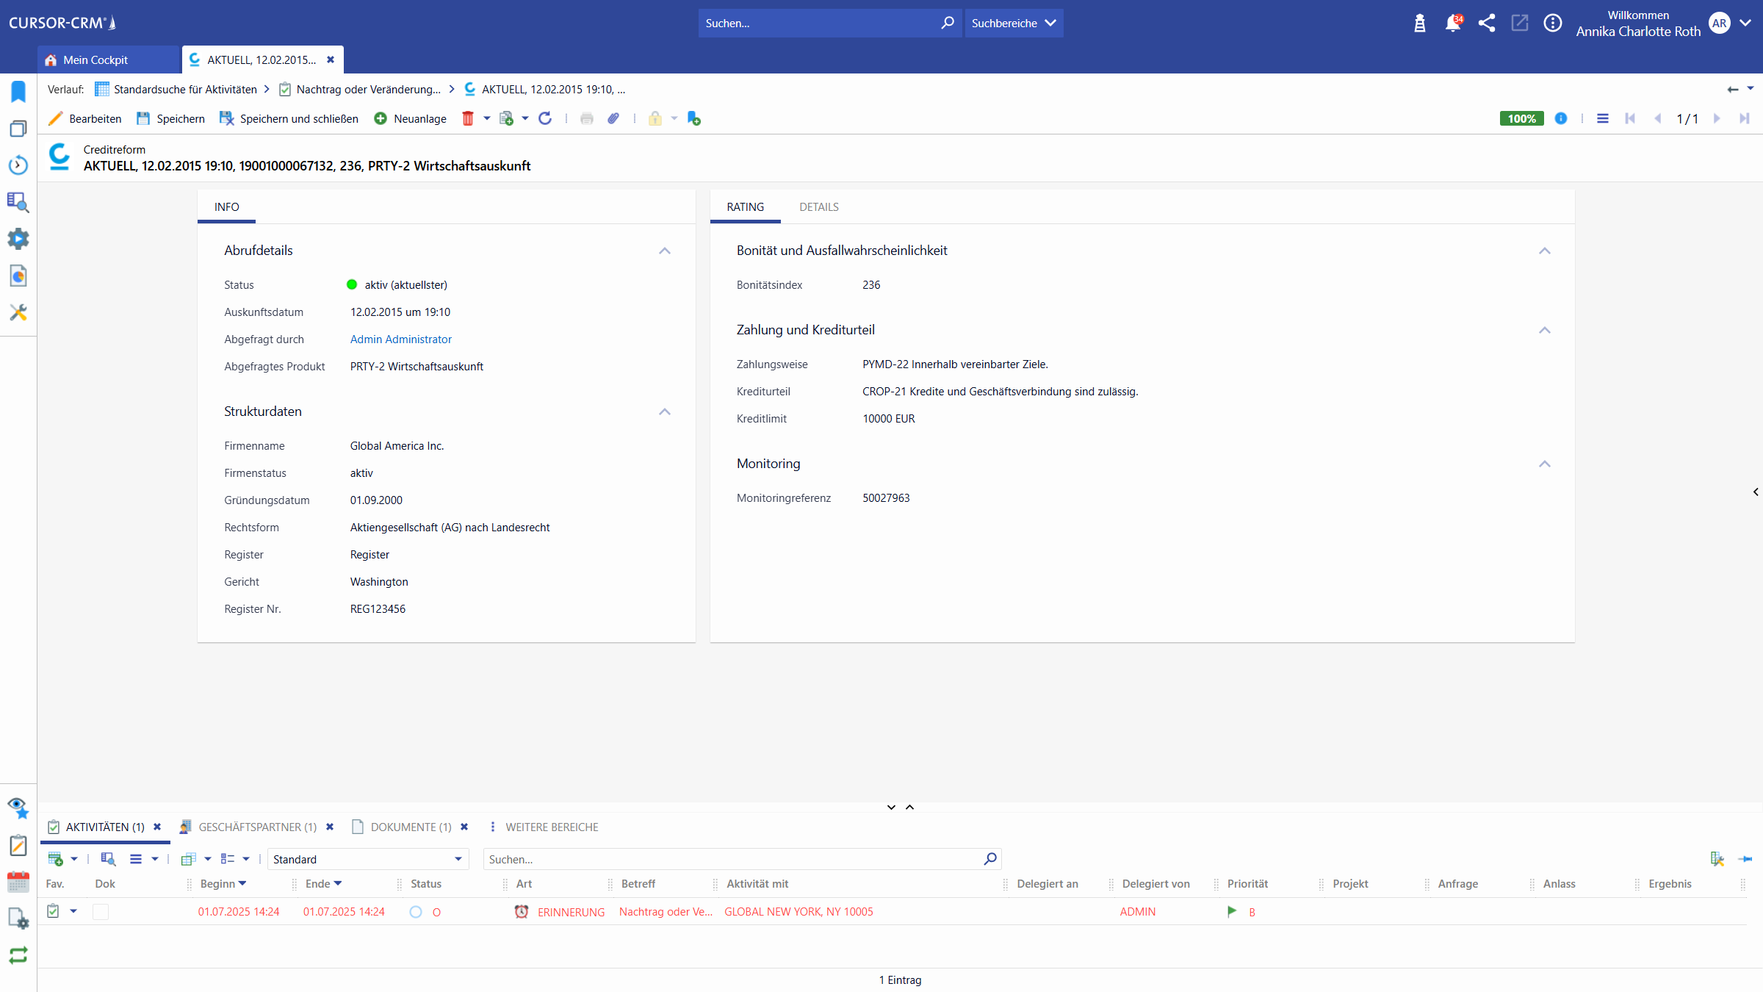Click the navigate back arrow in Verlauf bar
The width and height of the screenshot is (1763, 992).
[x=1733, y=90]
